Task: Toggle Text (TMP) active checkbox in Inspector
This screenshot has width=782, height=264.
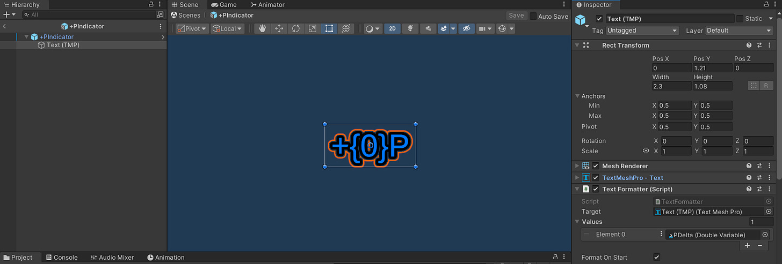Action: click(599, 19)
